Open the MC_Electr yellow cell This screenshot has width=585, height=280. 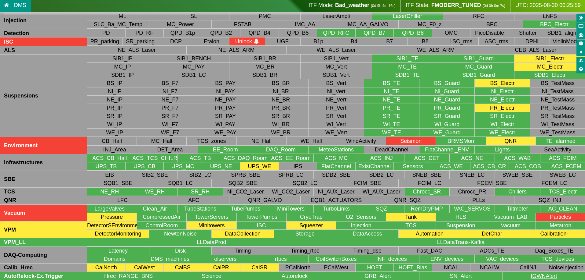coord(550,67)
